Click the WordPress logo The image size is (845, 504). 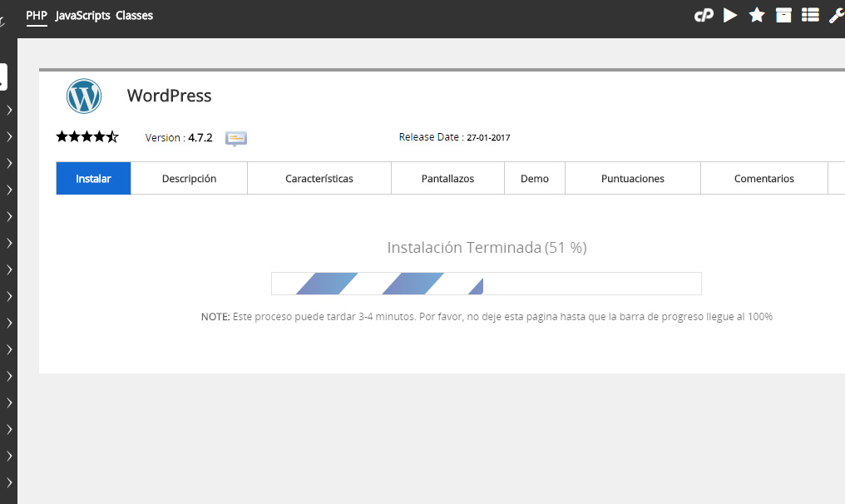point(84,96)
